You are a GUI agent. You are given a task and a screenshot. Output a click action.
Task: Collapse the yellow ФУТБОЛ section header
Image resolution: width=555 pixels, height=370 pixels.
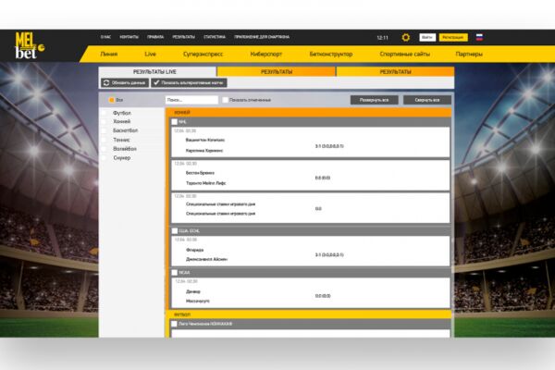point(309,314)
